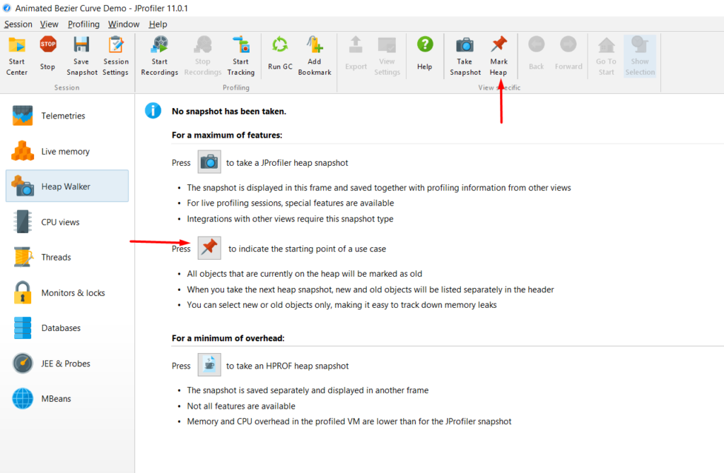Open the Session menu
This screenshot has height=473, width=724.
pos(18,24)
